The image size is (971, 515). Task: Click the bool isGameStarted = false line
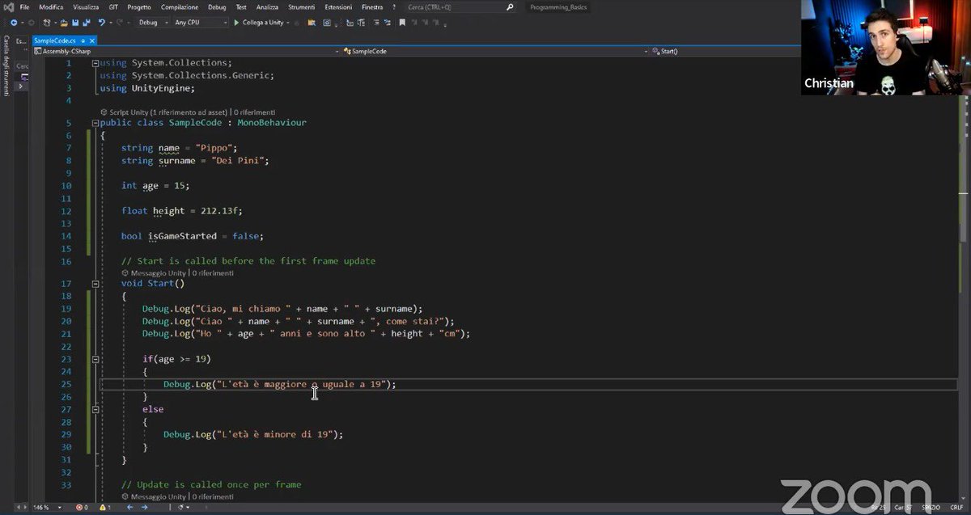pyautogui.click(x=193, y=236)
